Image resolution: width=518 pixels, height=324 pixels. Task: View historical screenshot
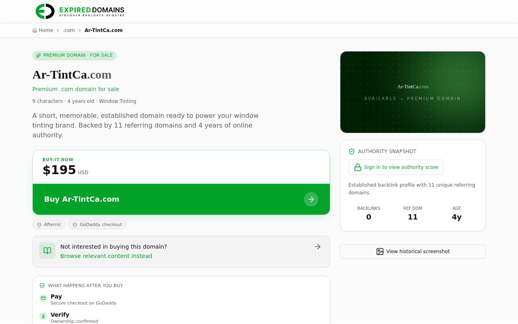(413, 252)
